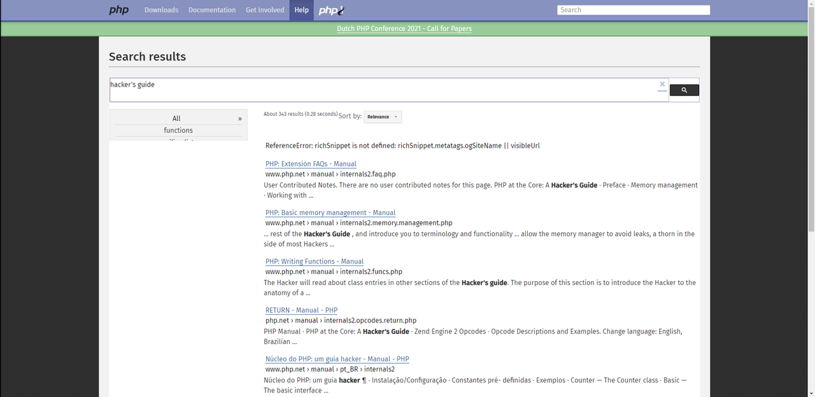The image size is (815, 397).
Task: Open RETURN - Manual - PHP result
Action: tap(301, 310)
